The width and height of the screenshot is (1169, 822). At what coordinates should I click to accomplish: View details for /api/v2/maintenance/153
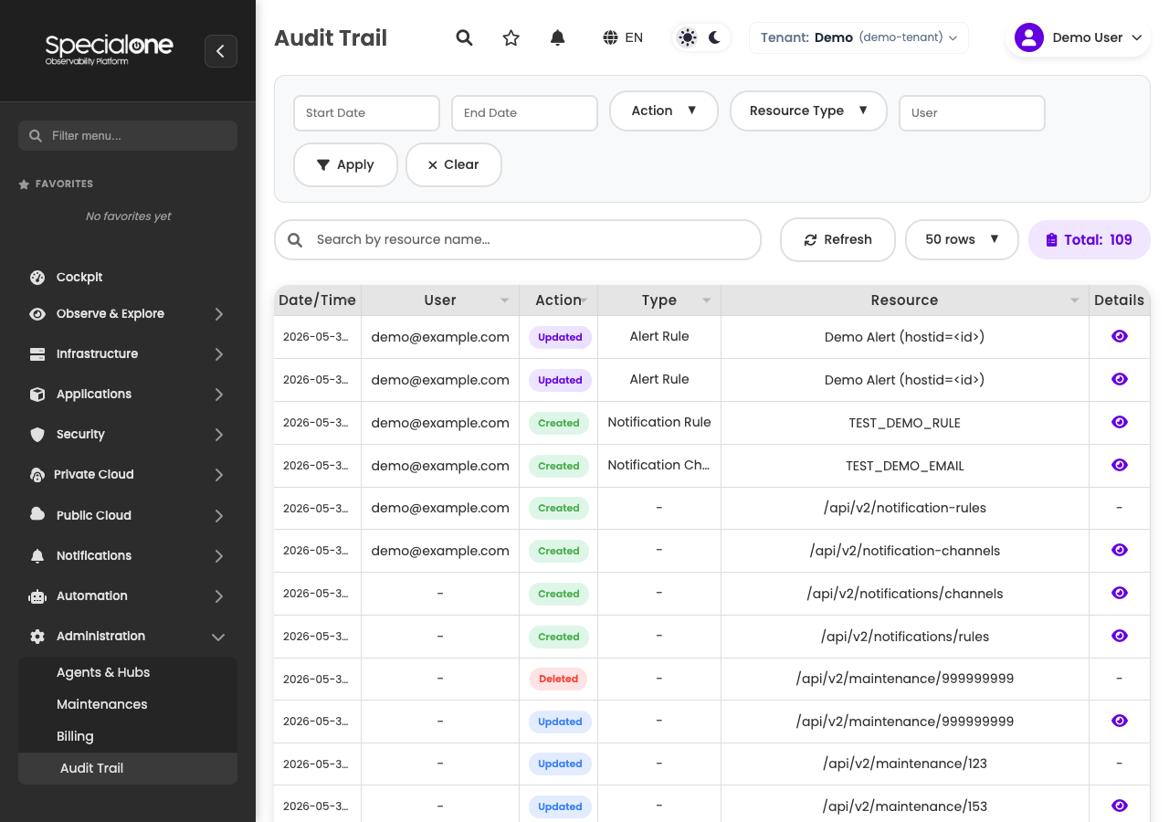pyautogui.click(x=1120, y=806)
